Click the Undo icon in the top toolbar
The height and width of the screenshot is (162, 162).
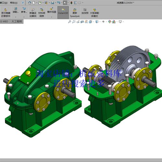click(59, 3)
